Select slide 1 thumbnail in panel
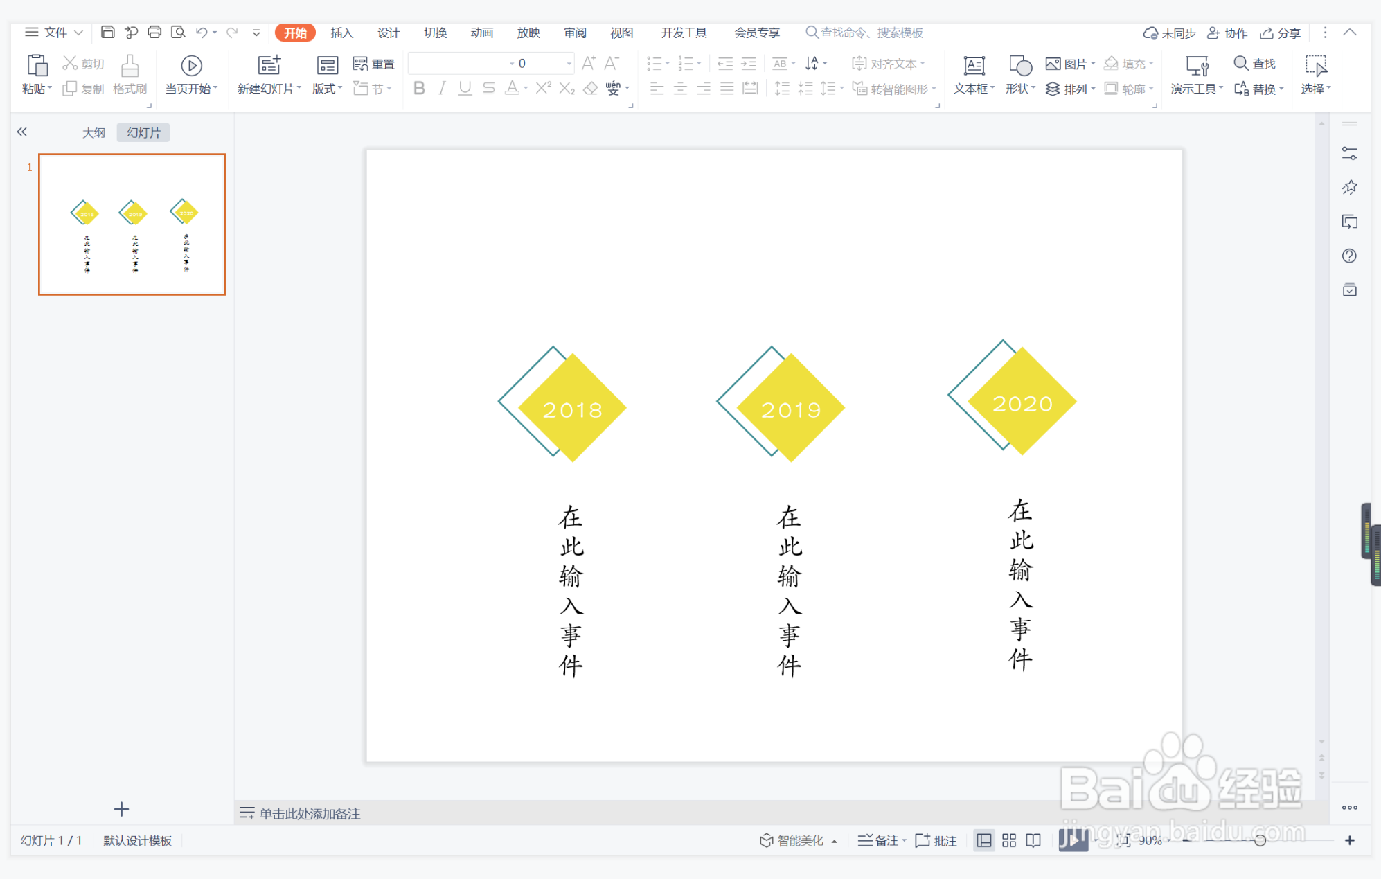 [x=132, y=224]
